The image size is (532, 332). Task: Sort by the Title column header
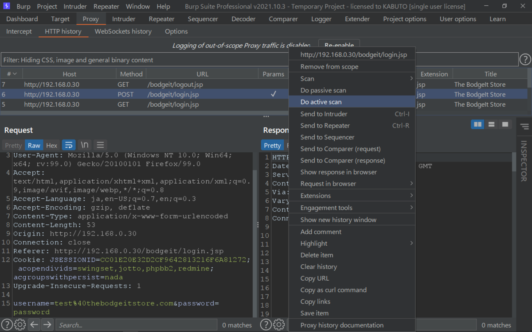pyautogui.click(x=490, y=74)
